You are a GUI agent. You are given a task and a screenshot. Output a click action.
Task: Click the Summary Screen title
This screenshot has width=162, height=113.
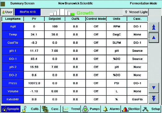pos(22,3)
